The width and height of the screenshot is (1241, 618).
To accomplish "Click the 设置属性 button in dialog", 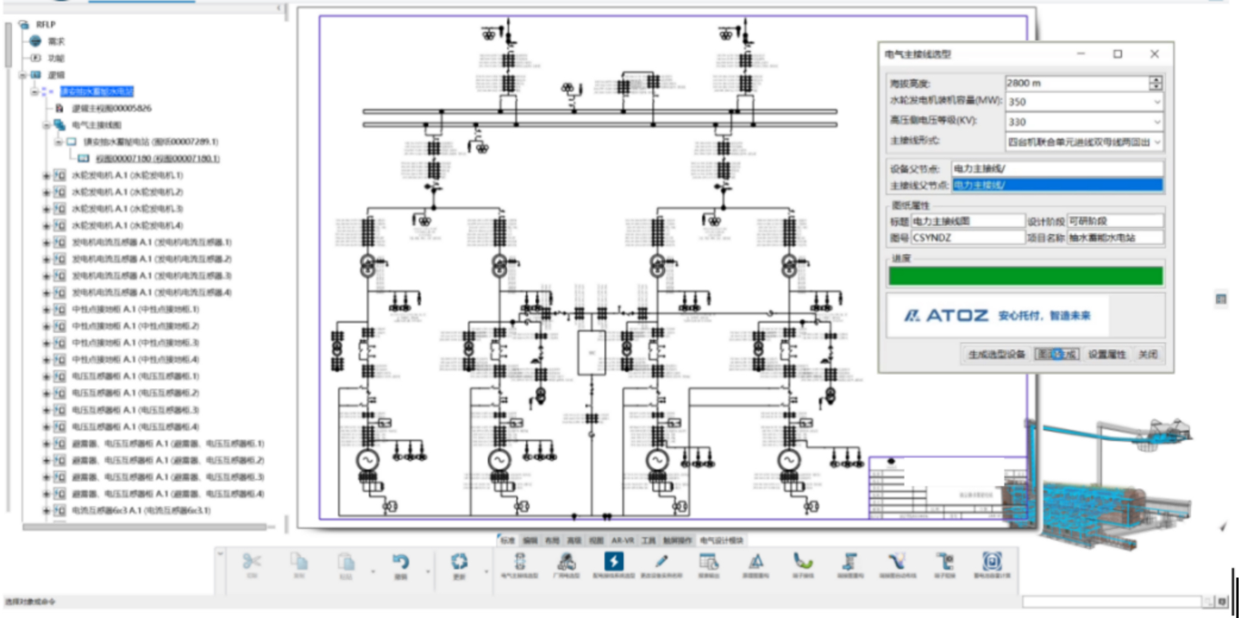I will (1106, 355).
